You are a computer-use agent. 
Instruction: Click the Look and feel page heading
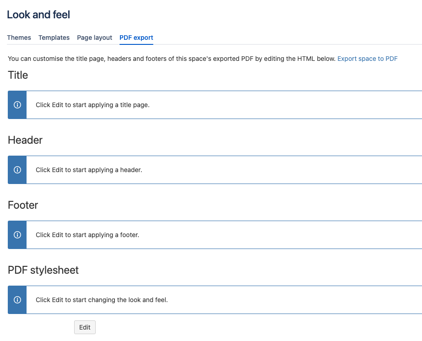pos(38,15)
